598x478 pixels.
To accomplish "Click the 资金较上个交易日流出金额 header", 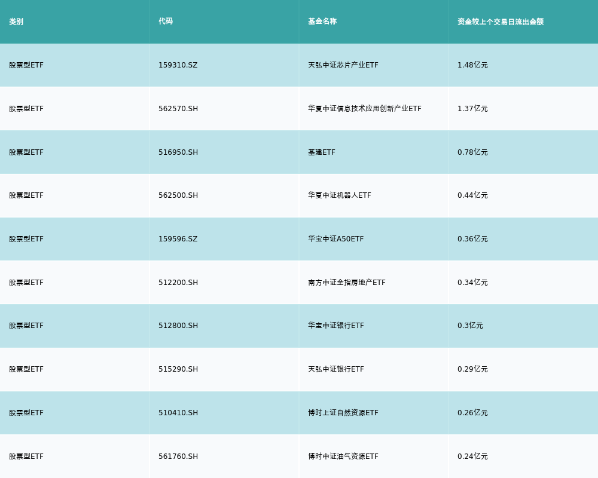I will point(501,22).
